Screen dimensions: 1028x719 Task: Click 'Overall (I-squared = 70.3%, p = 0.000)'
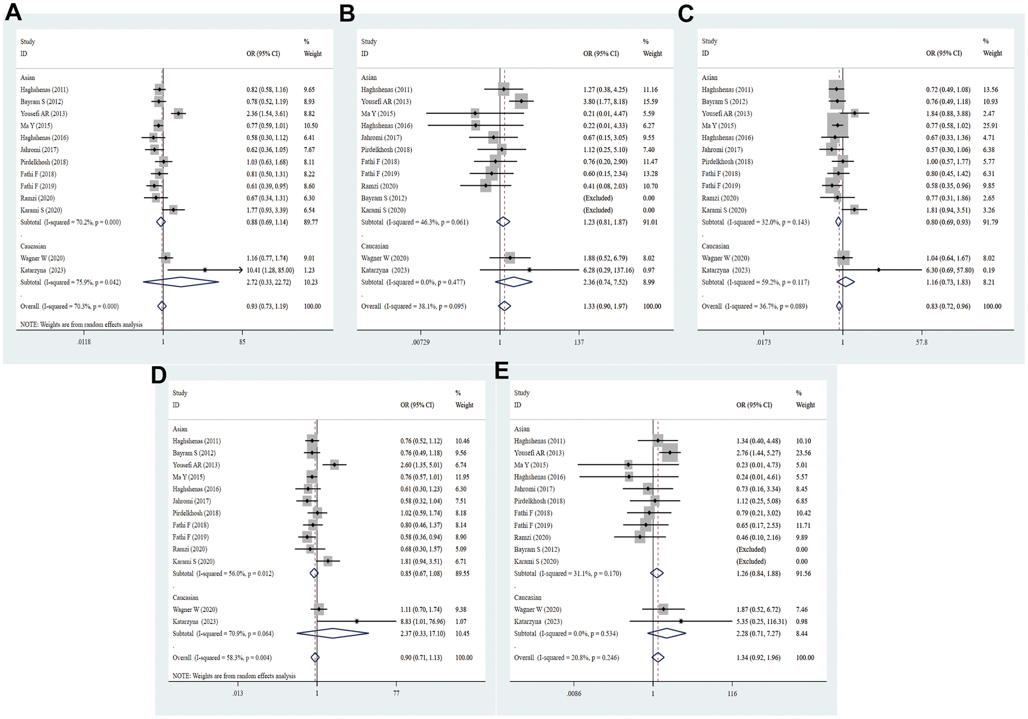coord(69,306)
